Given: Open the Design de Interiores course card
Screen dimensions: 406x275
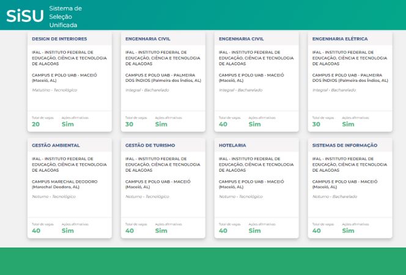Looking at the screenshot, I should tap(59, 38).
